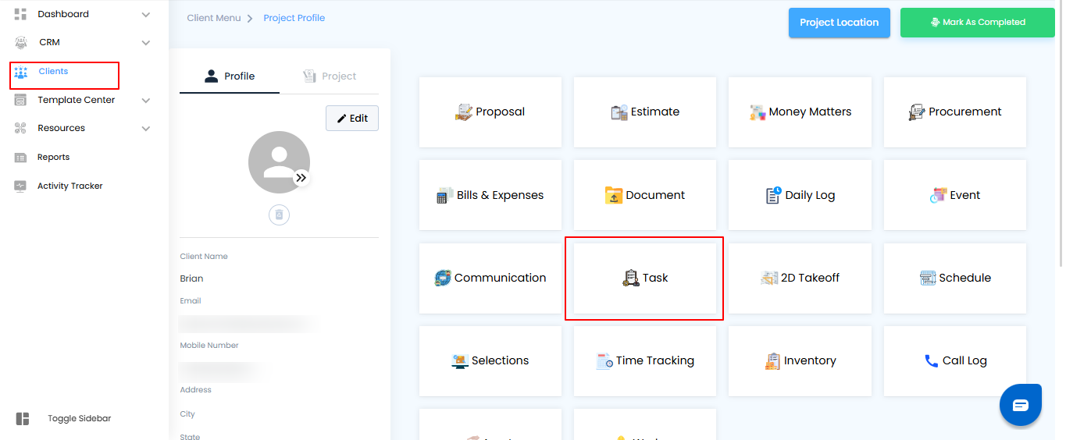Click the CRM icon in sidebar

point(21,43)
